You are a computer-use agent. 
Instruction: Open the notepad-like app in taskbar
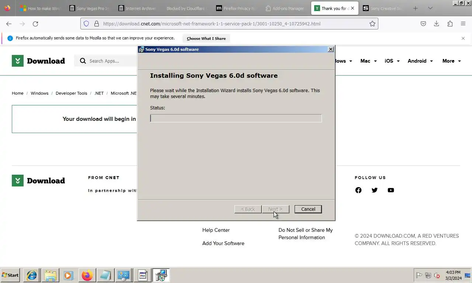[105, 275]
